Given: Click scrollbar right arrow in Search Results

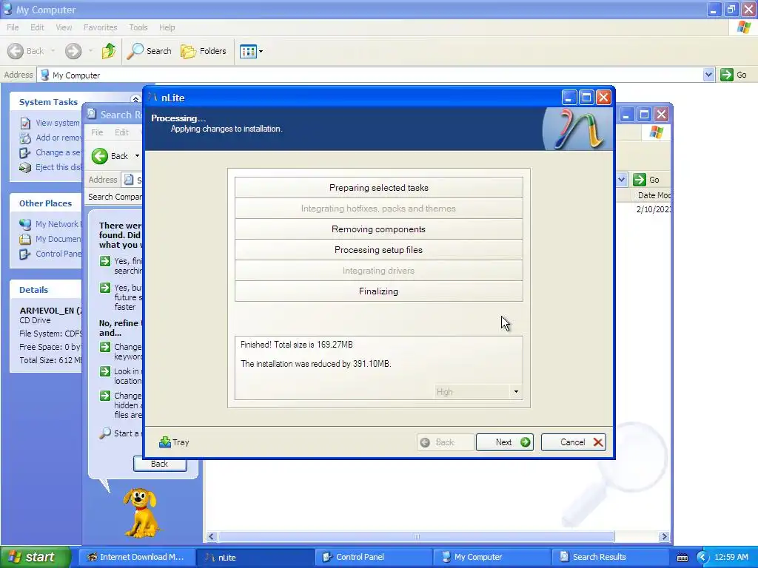Looking at the screenshot, I should [x=664, y=537].
